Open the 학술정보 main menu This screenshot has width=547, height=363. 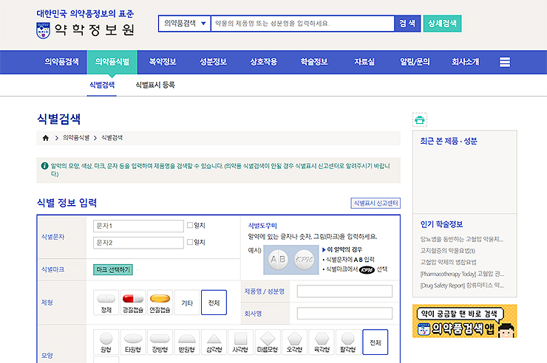coord(314,62)
